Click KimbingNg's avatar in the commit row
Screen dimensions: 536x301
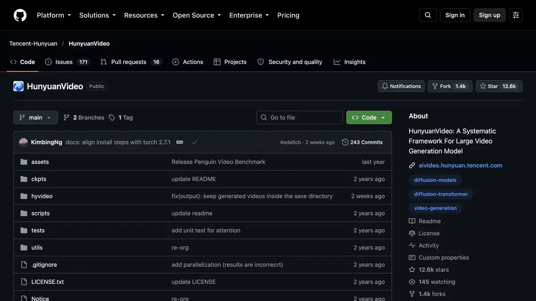(24, 142)
